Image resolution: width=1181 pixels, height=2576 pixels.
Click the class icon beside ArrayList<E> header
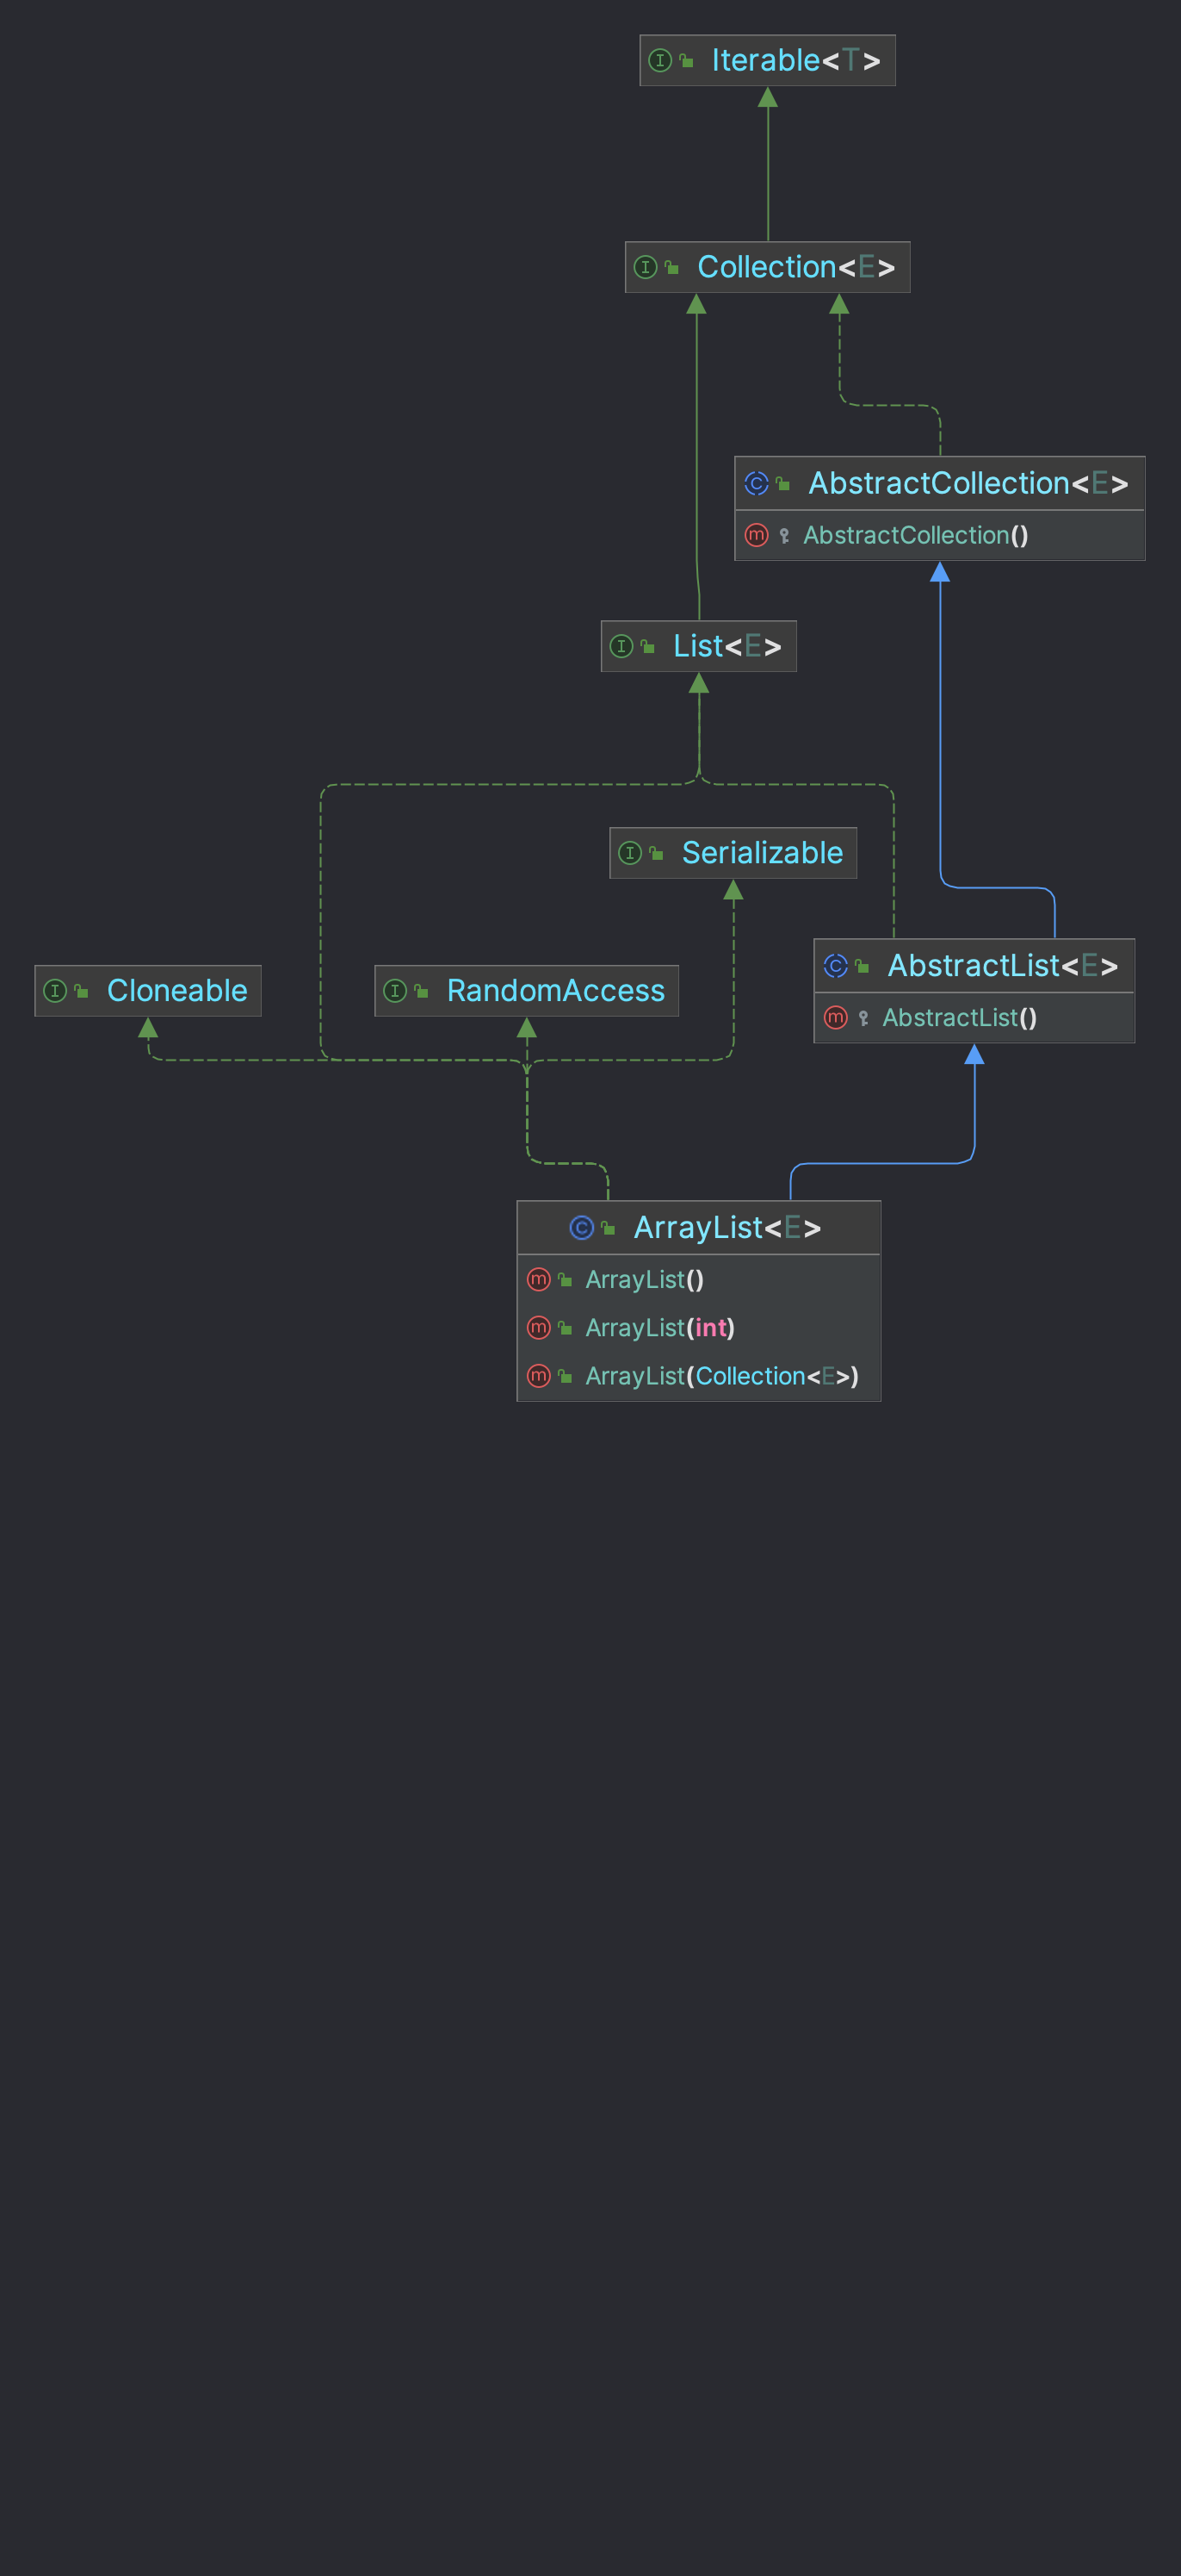(x=582, y=1228)
